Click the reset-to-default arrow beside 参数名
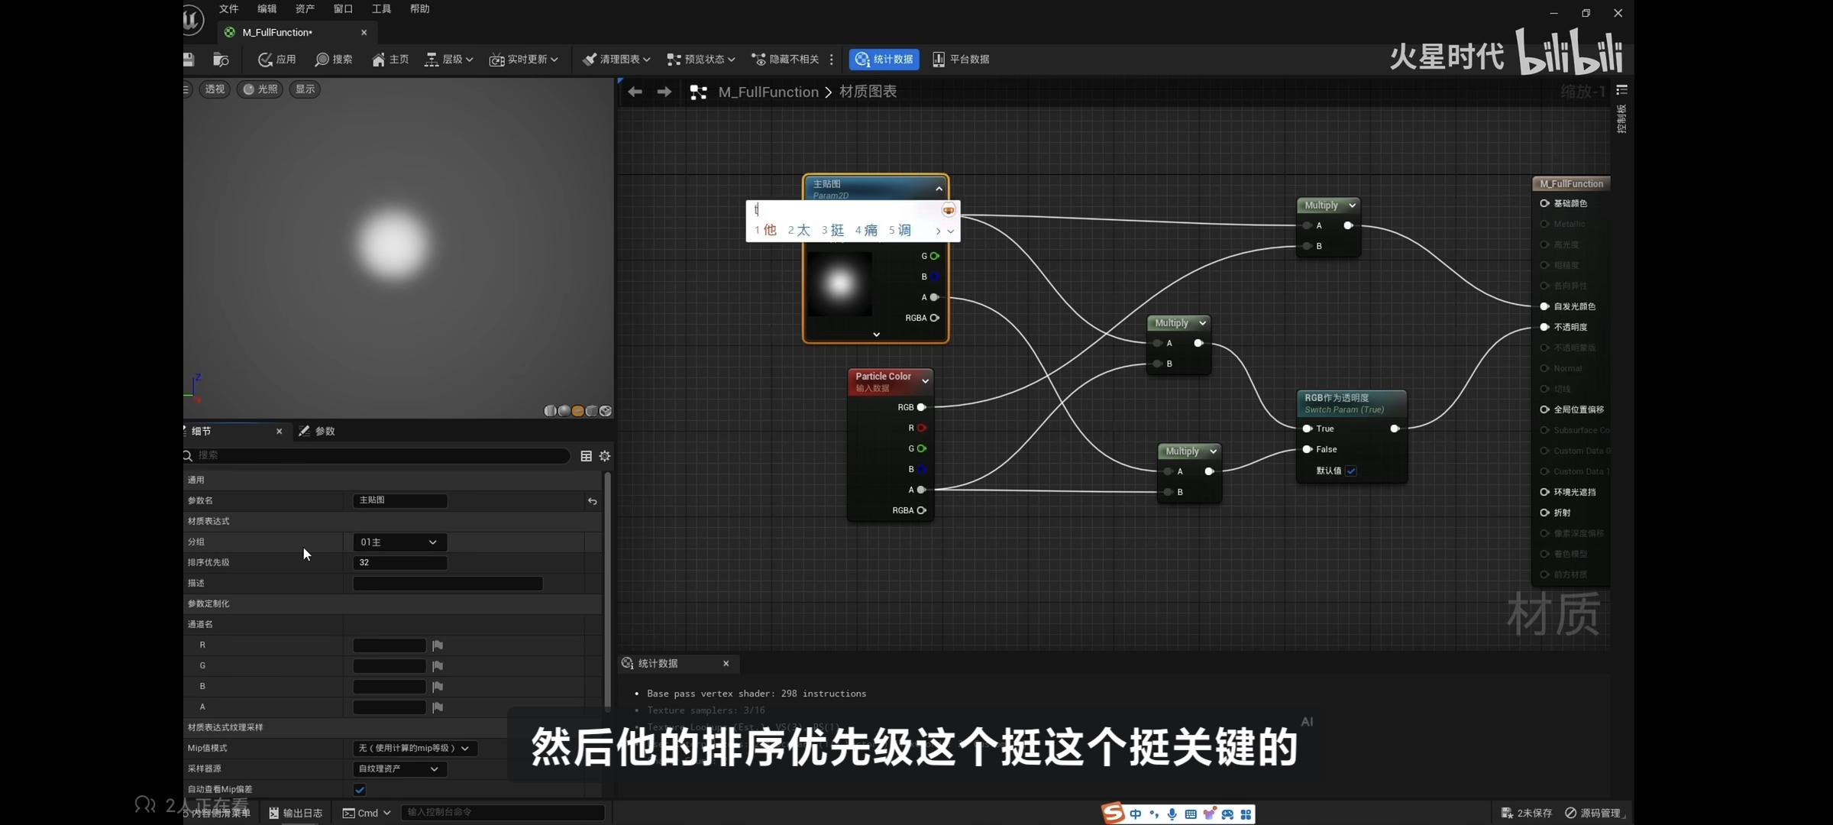This screenshot has width=1833, height=825. coord(592,501)
